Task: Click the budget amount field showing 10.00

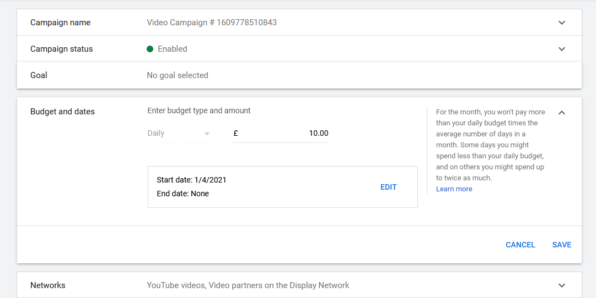Action: 280,134
